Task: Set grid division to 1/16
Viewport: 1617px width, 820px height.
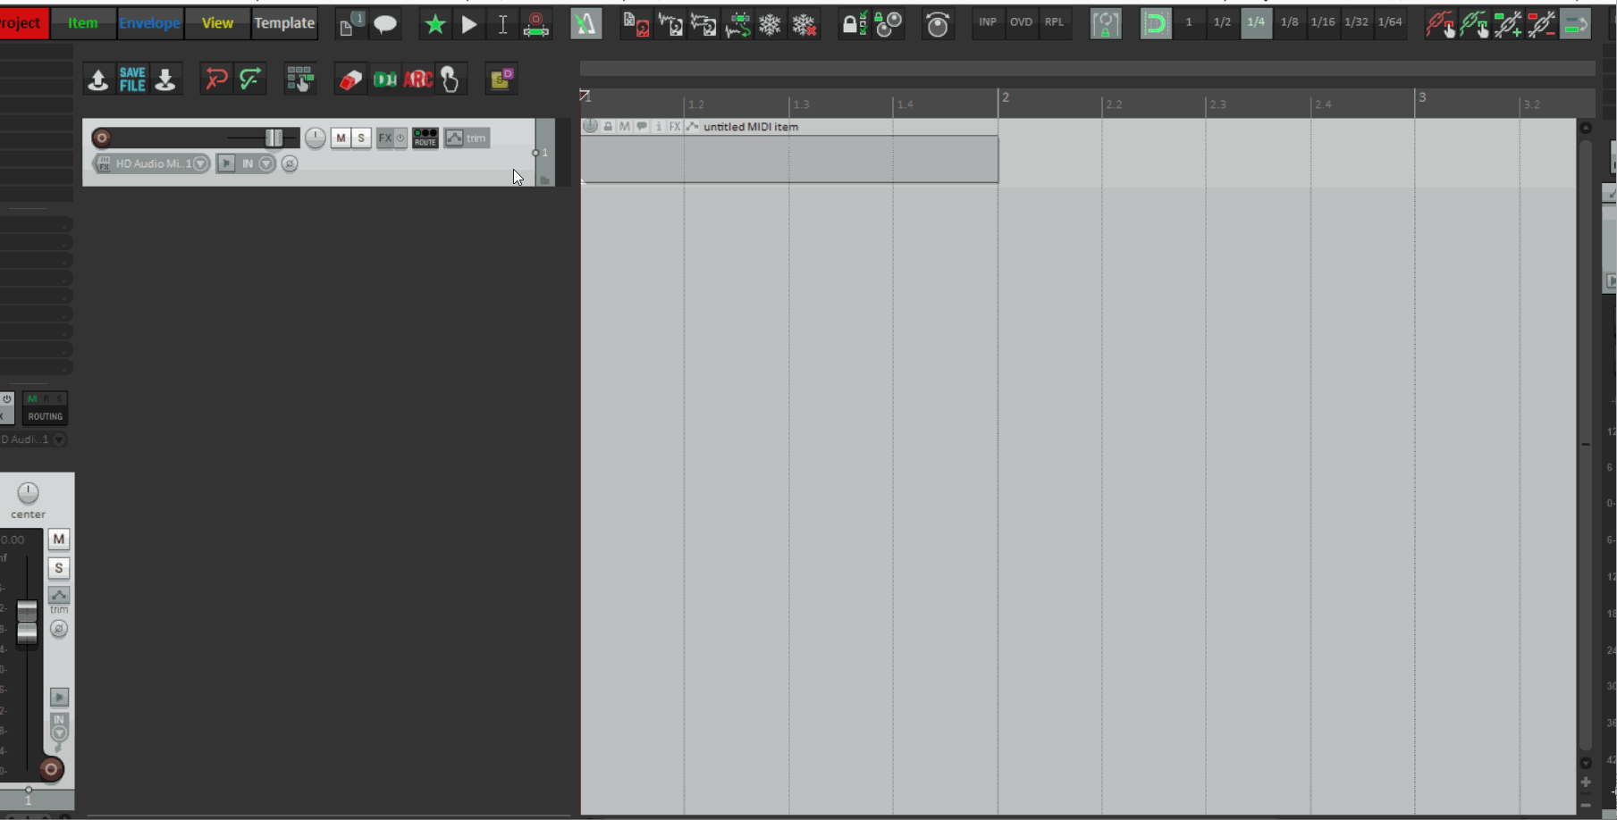Action: 1323,22
